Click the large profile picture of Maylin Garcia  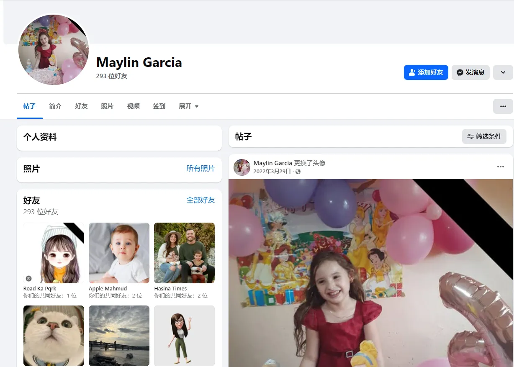coord(54,50)
